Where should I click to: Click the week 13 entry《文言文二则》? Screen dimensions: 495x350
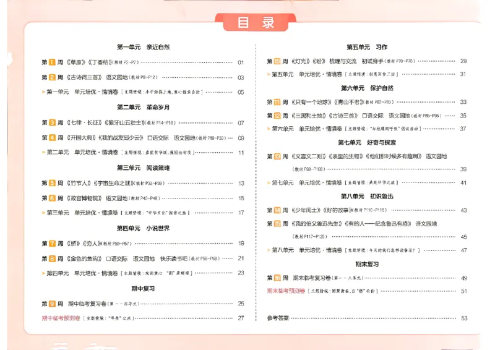367,163
